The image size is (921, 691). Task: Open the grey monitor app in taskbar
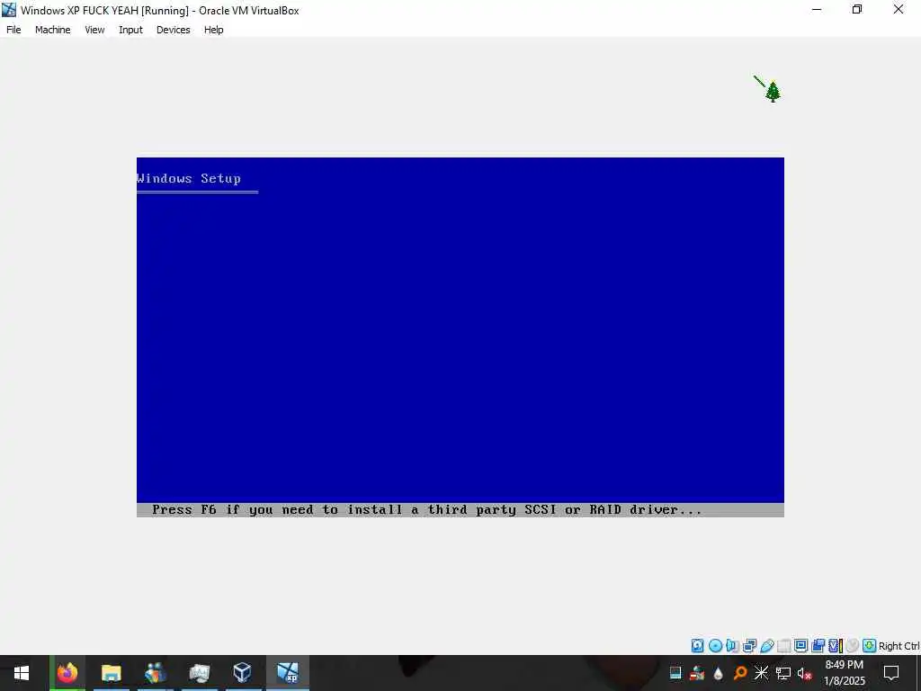coord(199,673)
